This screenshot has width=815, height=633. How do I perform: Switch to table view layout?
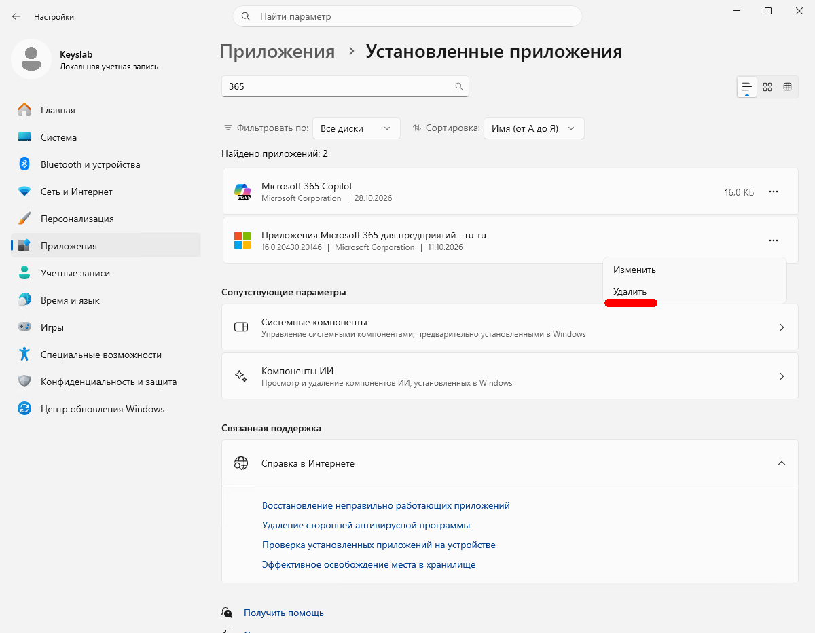coord(788,86)
